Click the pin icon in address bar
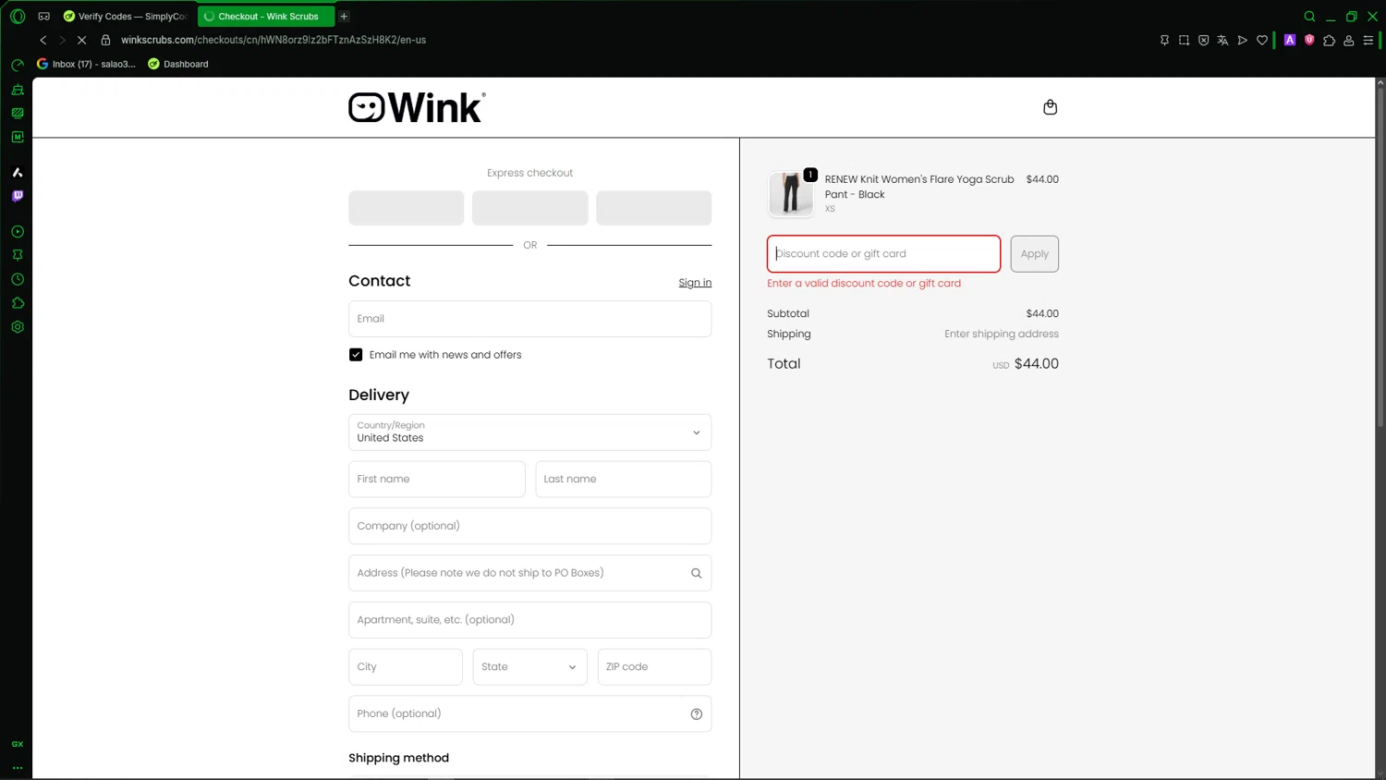The image size is (1386, 780). point(1164,41)
